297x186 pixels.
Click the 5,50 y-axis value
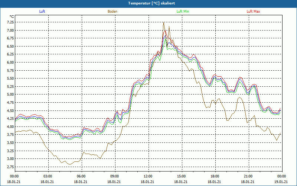10,78
